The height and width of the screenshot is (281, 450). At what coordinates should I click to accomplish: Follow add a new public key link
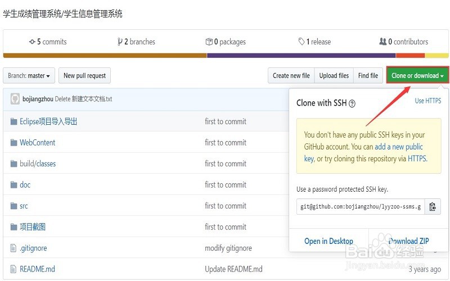pyautogui.click(x=399, y=147)
